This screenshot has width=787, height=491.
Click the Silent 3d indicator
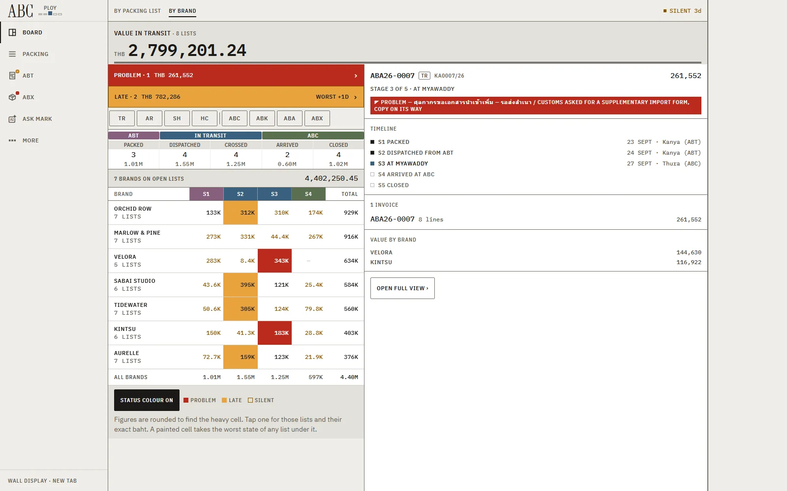click(682, 11)
